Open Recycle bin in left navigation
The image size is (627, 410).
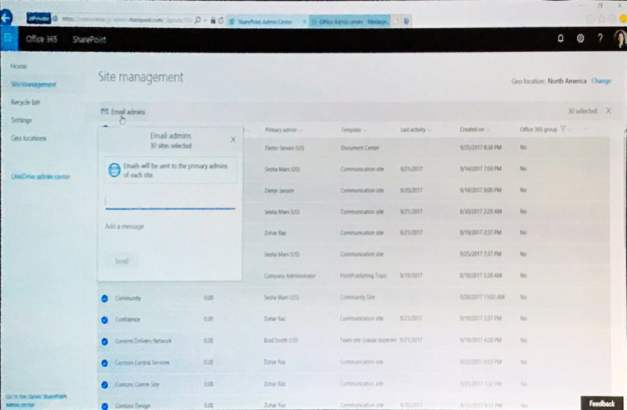pyautogui.click(x=25, y=102)
